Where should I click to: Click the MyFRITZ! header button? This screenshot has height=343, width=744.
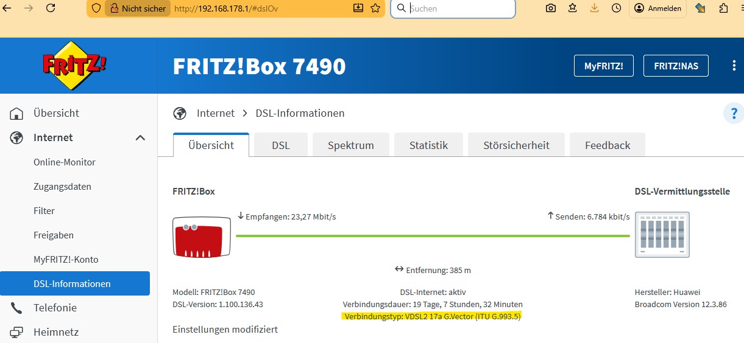pos(603,66)
